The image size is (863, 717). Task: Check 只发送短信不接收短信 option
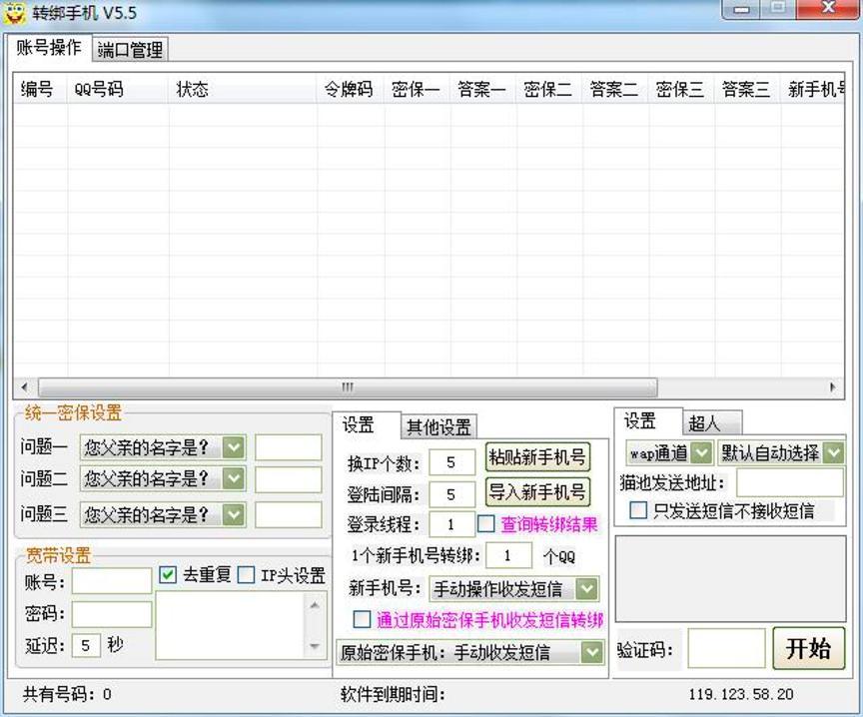[x=638, y=510]
